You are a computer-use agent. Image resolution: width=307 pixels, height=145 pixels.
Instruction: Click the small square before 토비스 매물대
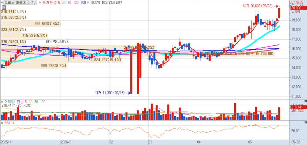point(2,3)
